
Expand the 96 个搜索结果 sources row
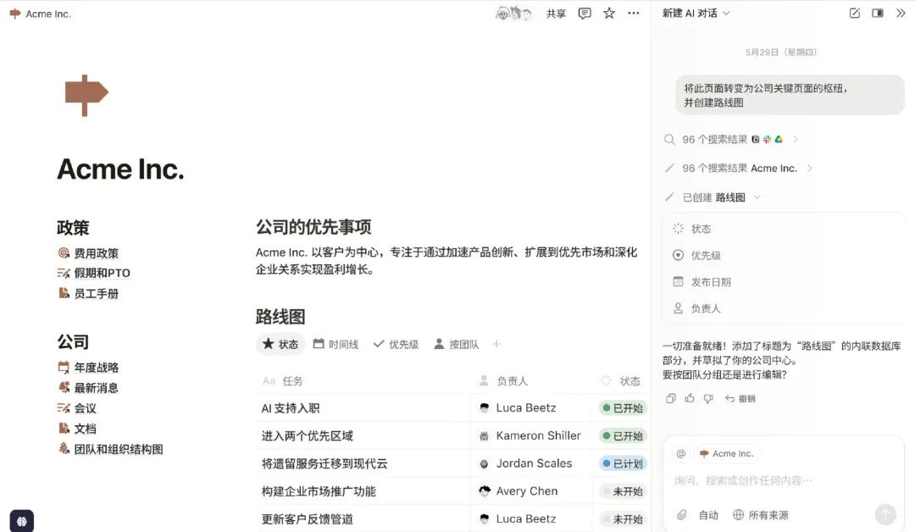732,140
